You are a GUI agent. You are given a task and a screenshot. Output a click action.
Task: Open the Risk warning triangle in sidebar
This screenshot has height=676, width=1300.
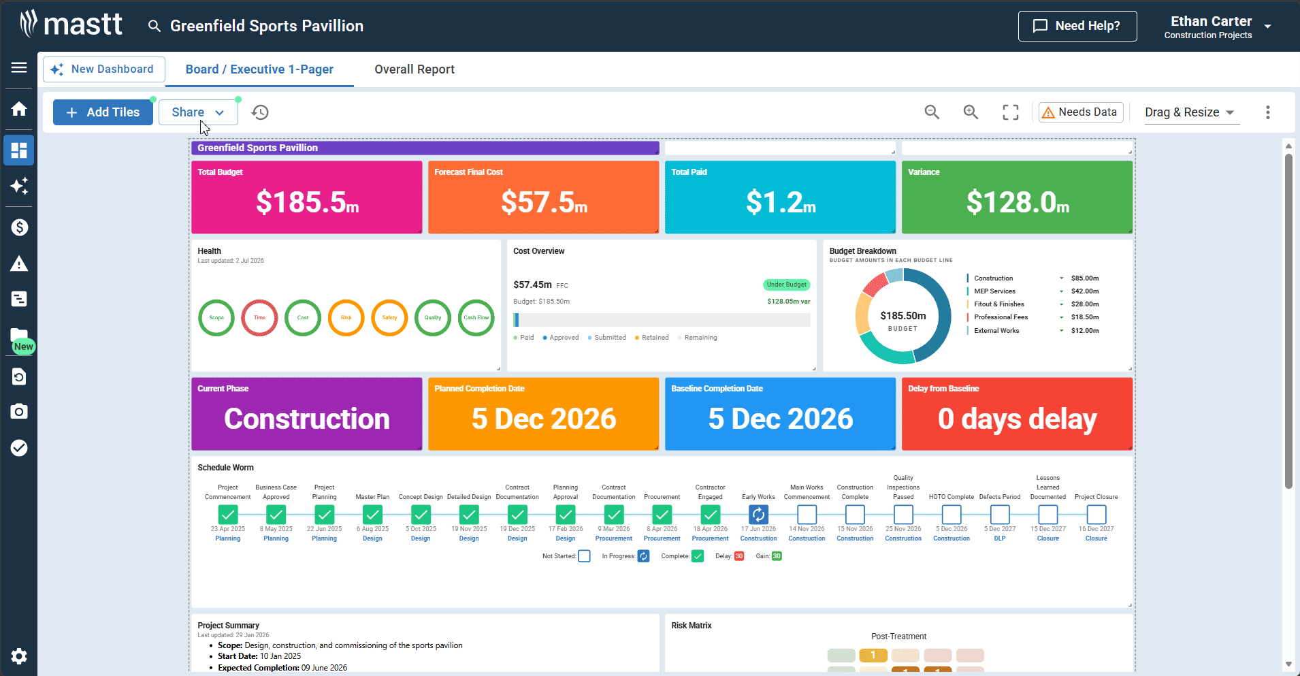(x=19, y=263)
